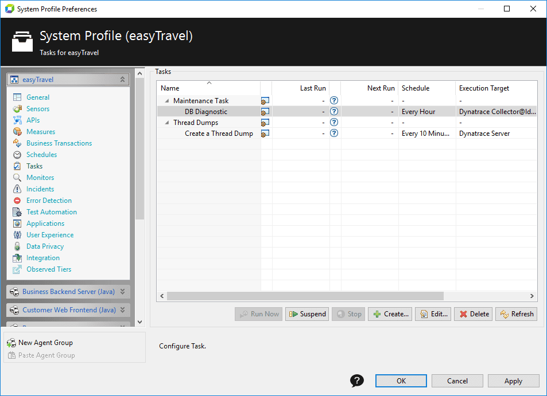Click task type icon for Maintenance Task row
The width and height of the screenshot is (547, 396).
coord(265,101)
